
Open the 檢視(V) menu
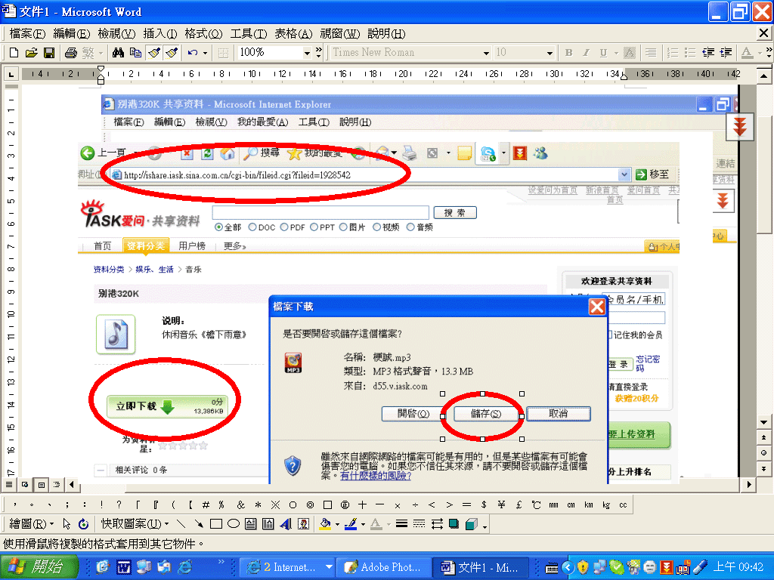click(x=116, y=33)
